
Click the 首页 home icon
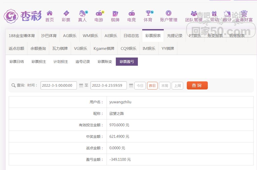coord(49,13)
